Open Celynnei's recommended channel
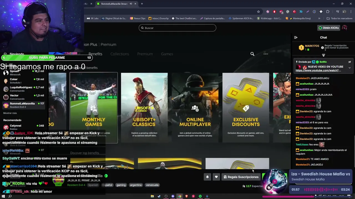 tap(24, 127)
